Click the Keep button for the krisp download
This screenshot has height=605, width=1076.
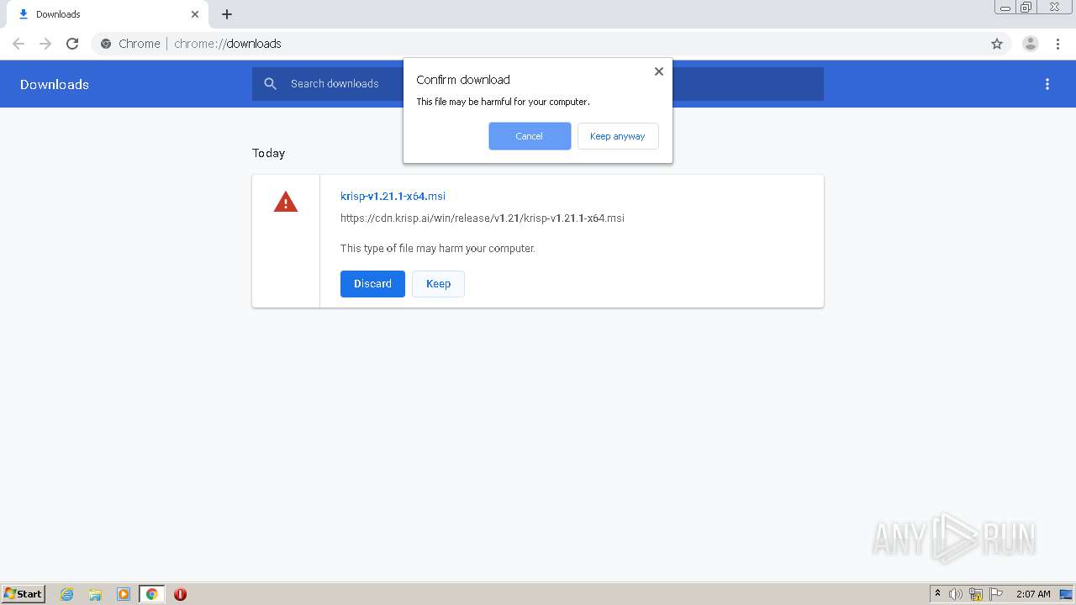438,284
